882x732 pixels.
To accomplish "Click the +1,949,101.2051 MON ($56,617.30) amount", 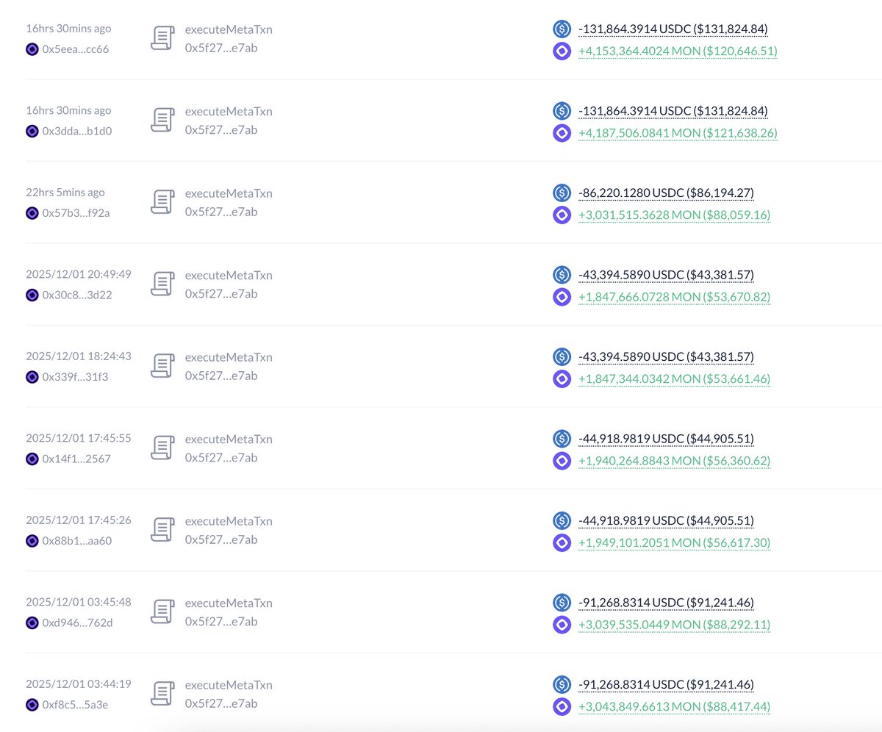I will [x=674, y=543].
